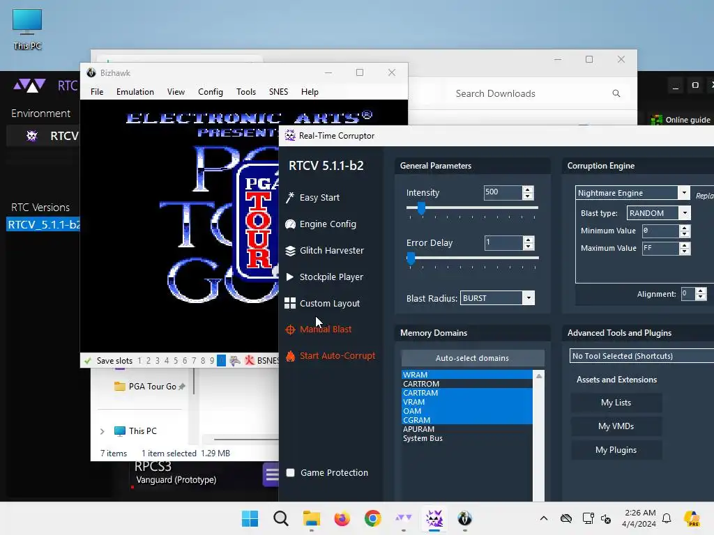Click the red BSNES core icon
Image resolution: width=714 pixels, height=535 pixels.
pyautogui.click(x=249, y=360)
